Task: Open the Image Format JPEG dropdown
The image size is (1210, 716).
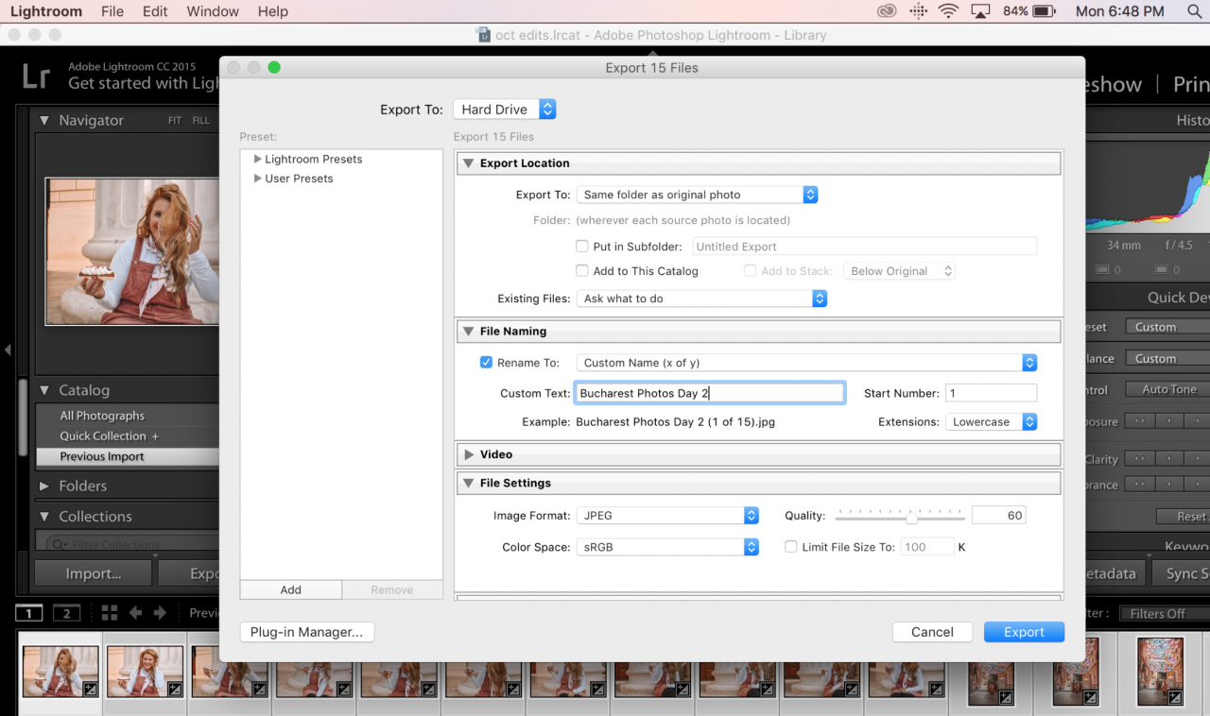Action: pos(667,516)
